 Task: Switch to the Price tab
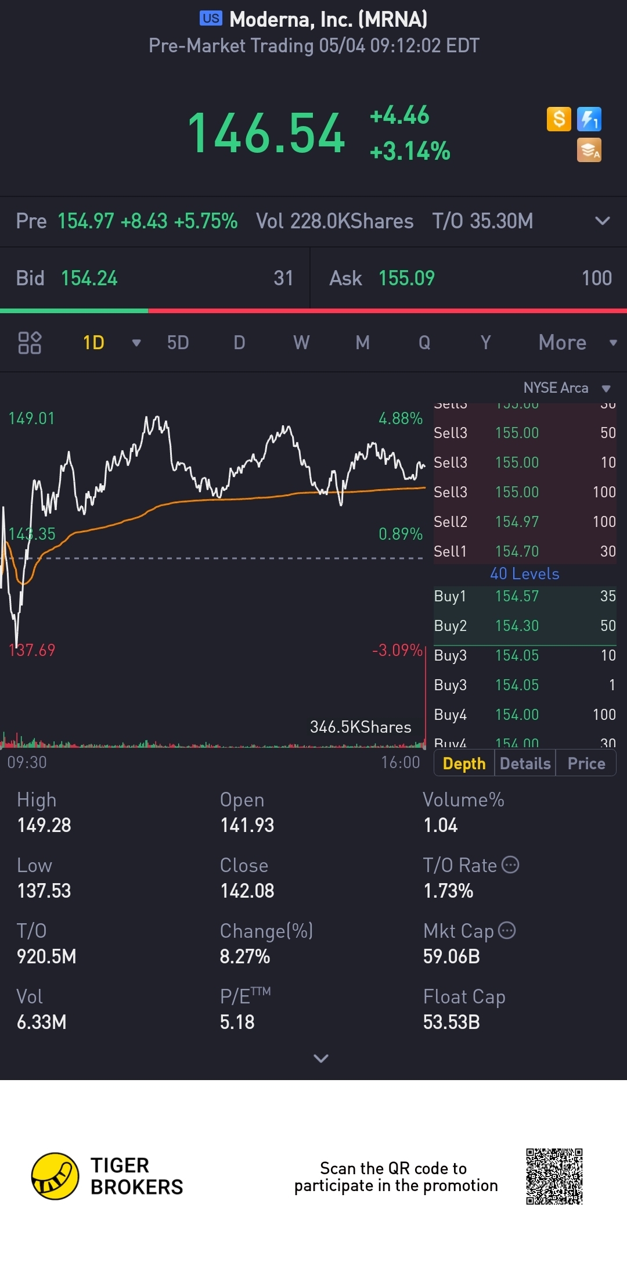(x=586, y=763)
